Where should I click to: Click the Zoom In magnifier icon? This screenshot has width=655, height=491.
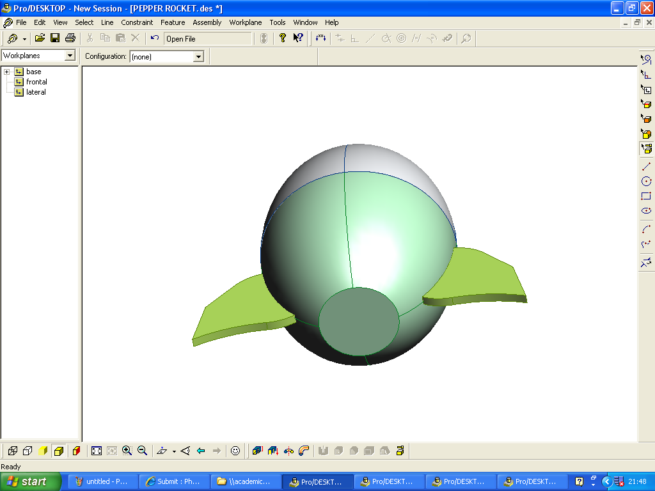pos(127,451)
